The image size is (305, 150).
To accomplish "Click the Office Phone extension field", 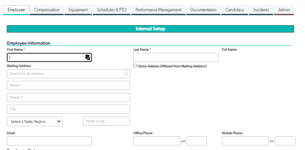I will (x=197, y=141).
